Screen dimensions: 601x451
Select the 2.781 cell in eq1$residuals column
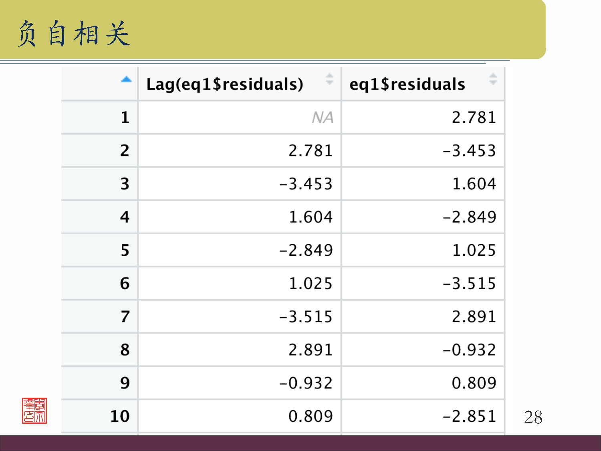click(x=474, y=117)
